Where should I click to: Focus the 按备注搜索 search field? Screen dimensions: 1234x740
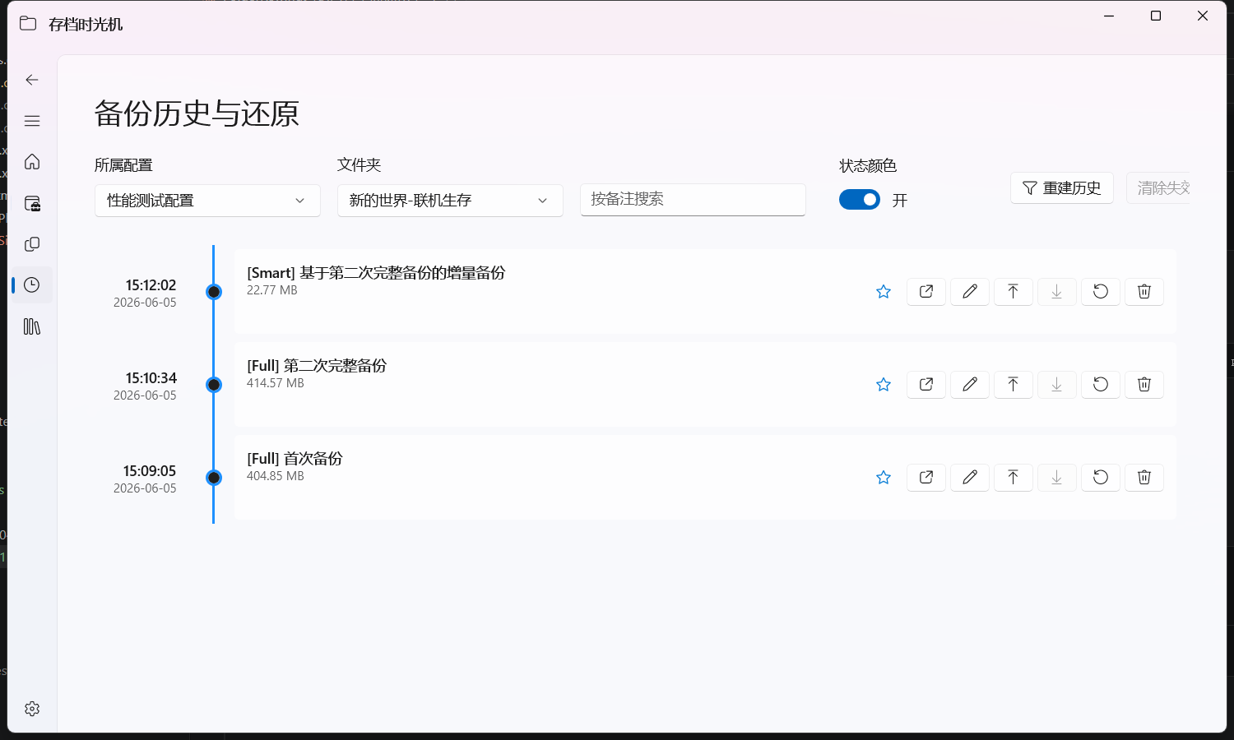[693, 200]
